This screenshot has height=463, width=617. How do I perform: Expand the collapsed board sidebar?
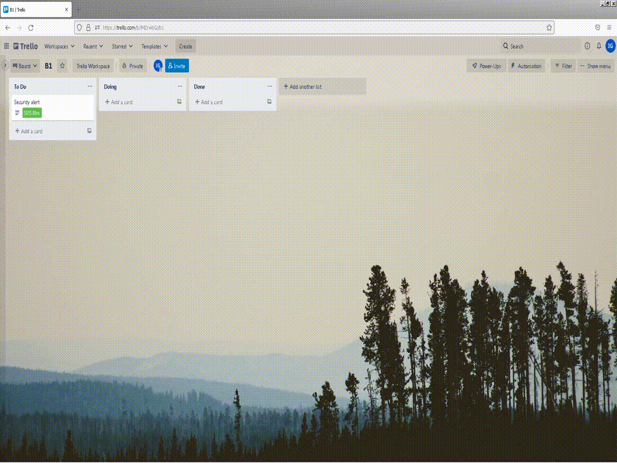coord(4,66)
